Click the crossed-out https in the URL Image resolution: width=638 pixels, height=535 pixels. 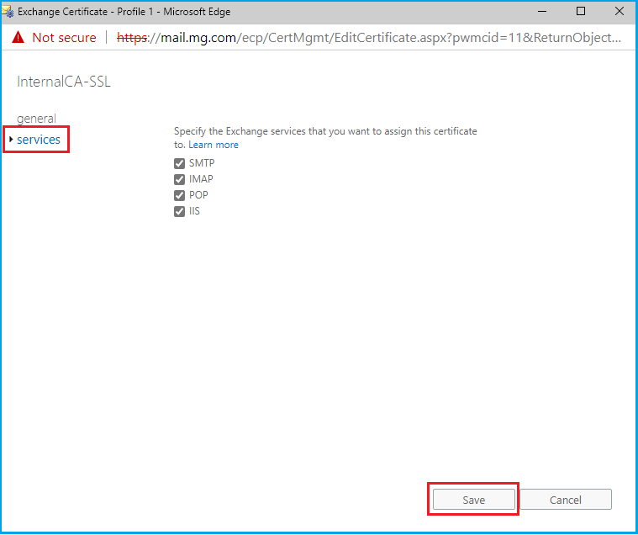click(x=131, y=38)
